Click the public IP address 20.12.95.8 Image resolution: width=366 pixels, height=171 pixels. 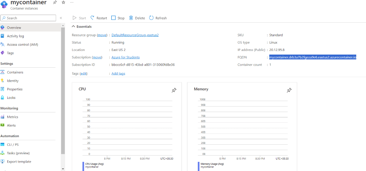(277, 50)
